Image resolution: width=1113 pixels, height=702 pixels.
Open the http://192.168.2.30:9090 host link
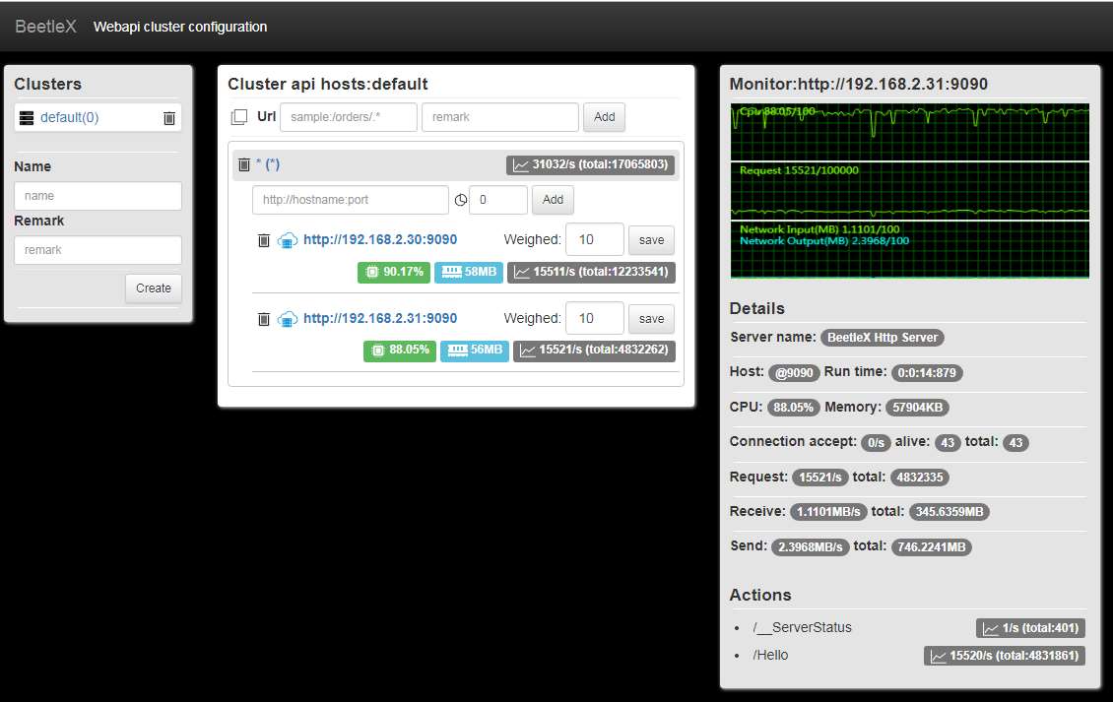[x=380, y=240]
